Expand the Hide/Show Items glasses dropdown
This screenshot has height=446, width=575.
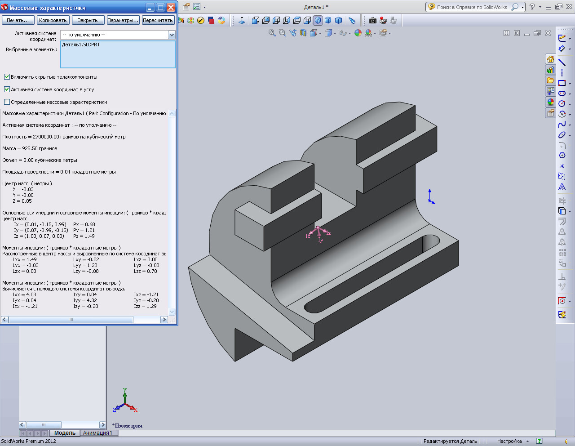click(349, 34)
